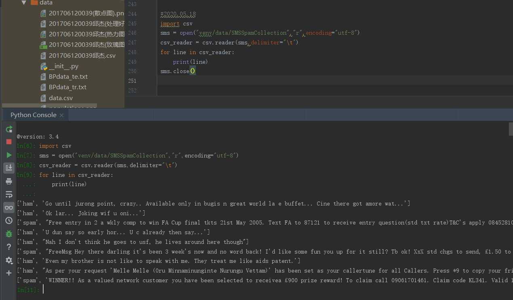Screen dimensions: 513x300
Task: Open __init__.py in project tree
Action: pos(63,66)
